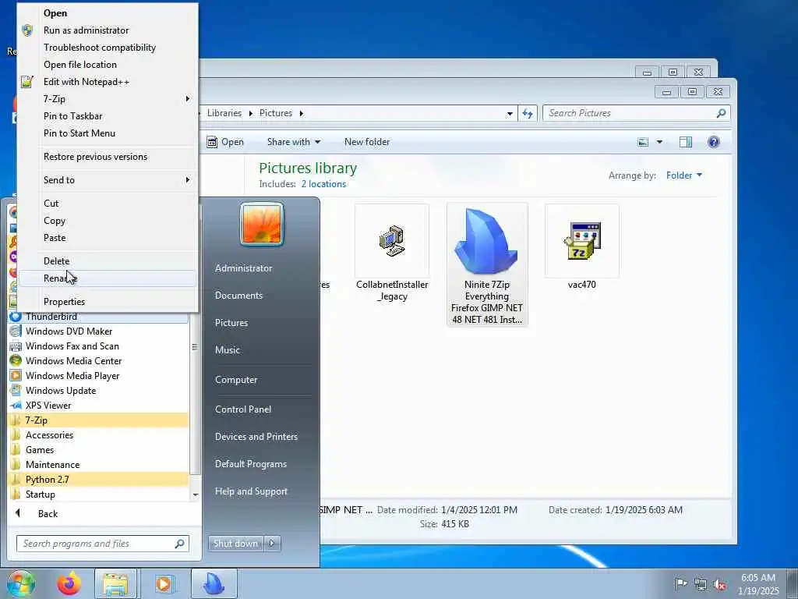Open Explorer help icon
Screen dimensions: 798x599
pyautogui.click(x=714, y=142)
